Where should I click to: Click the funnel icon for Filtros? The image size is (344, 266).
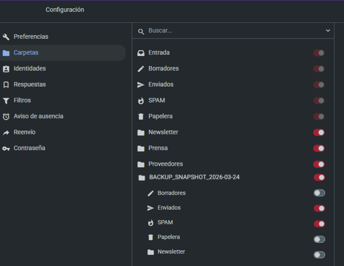6,101
